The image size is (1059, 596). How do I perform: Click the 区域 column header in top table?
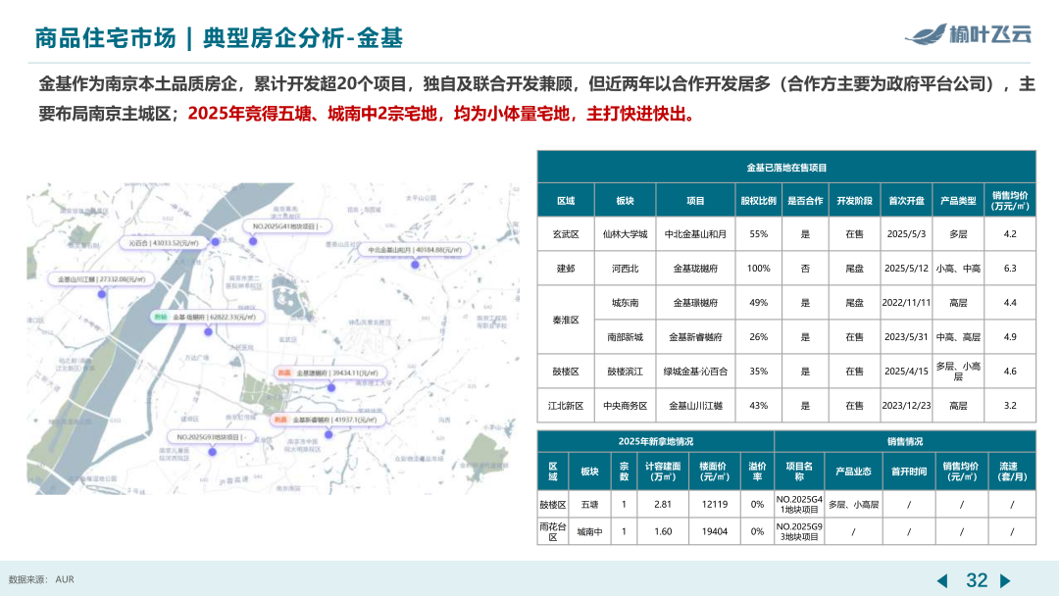pos(566,201)
